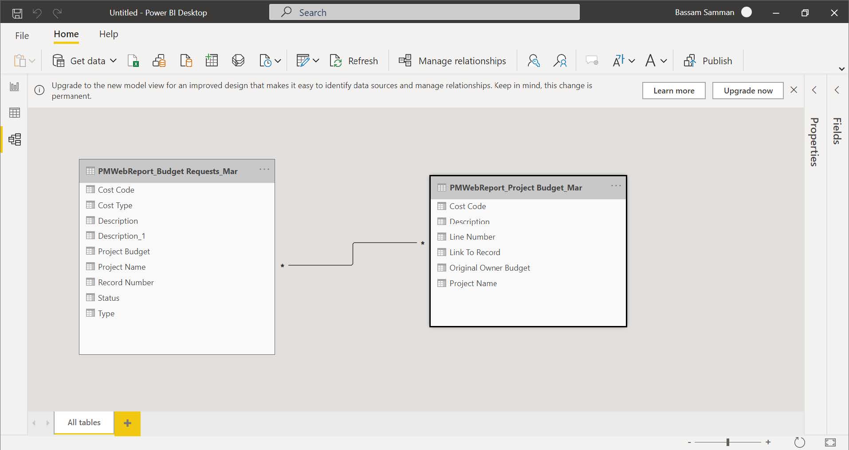Click the Upgrade now button
The image size is (849, 450).
[748, 90]
